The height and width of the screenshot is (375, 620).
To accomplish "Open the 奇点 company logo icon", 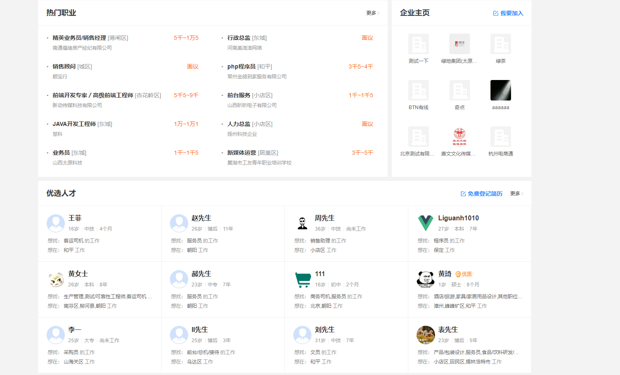I will tap(460, 90).
